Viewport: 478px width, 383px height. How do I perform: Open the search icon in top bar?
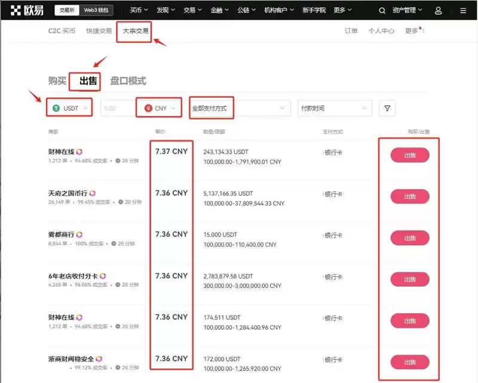[x=382, y=10]
